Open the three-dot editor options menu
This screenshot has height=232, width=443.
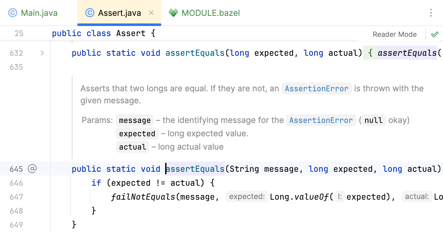click(x=431, y=13)
